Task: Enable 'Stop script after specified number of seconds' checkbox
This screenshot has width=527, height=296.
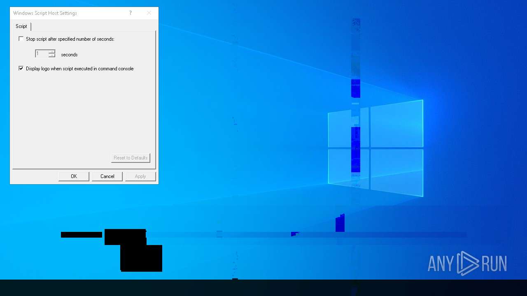Action: [x=21, y=39]
